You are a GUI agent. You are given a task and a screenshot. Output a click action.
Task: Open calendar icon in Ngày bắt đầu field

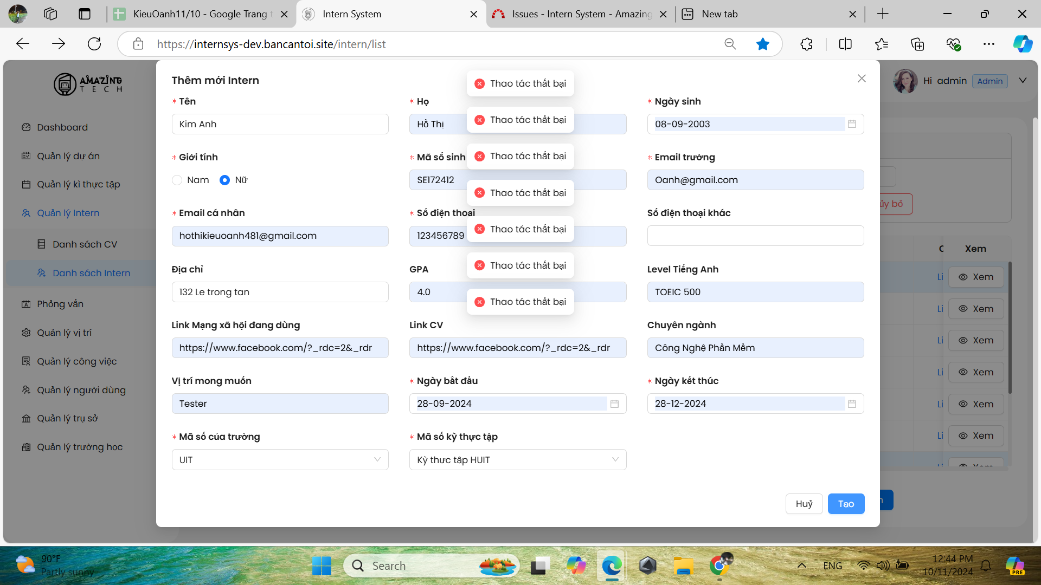[x=614, y=404]
